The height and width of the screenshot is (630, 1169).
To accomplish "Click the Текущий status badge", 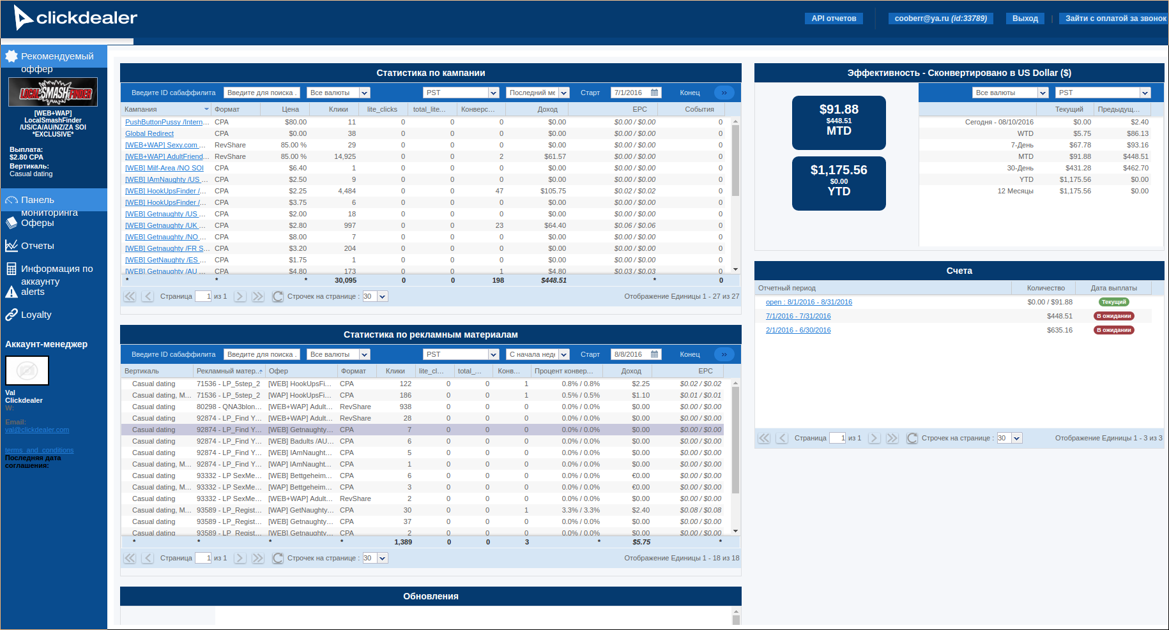I will pyautogui.click(x=1113, y=302).
